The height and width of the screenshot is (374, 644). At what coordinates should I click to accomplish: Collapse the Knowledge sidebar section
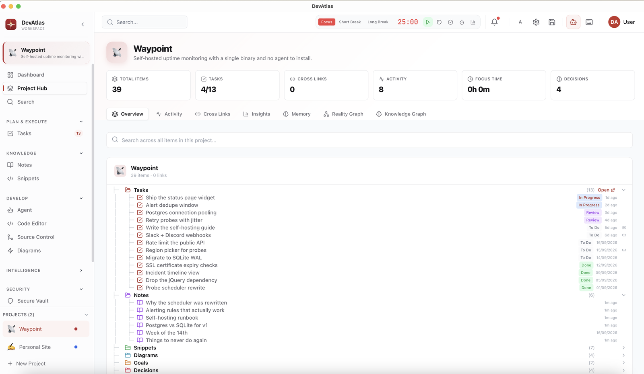point(81,153)
